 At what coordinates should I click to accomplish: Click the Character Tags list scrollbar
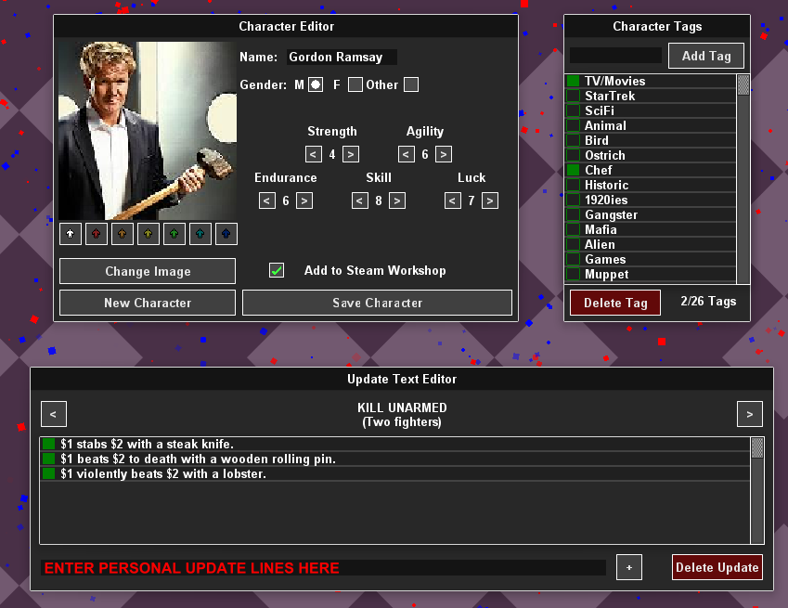point(743,178)
